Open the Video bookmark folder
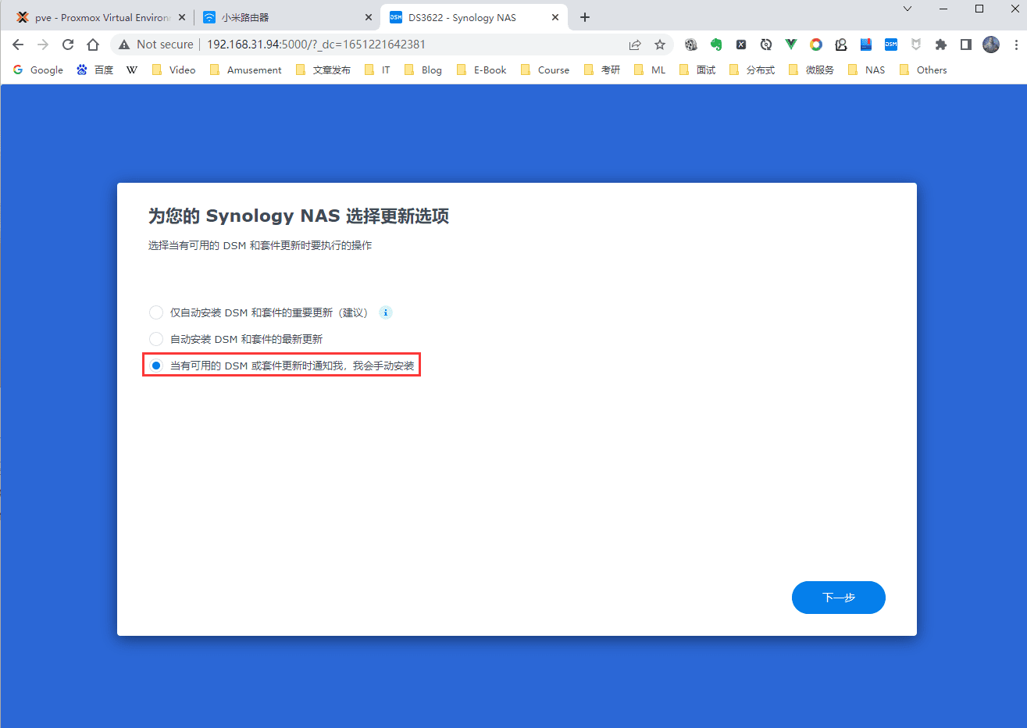The image size is (1027, 728). point(174,70)
